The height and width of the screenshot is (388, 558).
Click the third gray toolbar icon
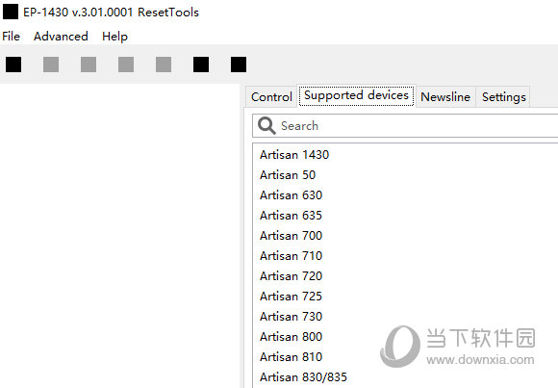pos(89,65)
